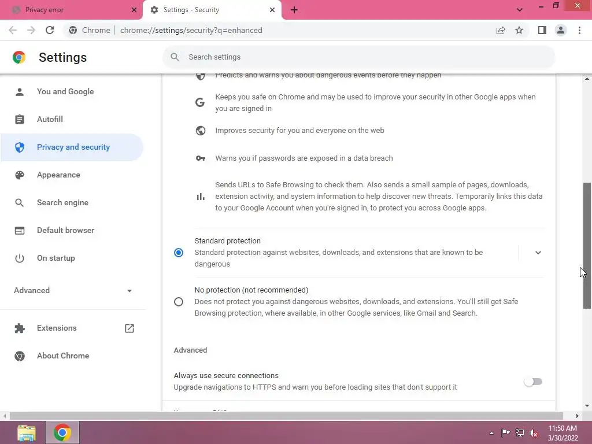
Task: Open the side panel icon
Action: [542, 30]
